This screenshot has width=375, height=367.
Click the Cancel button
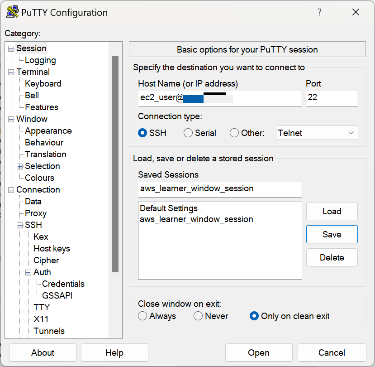coord(332,353)
